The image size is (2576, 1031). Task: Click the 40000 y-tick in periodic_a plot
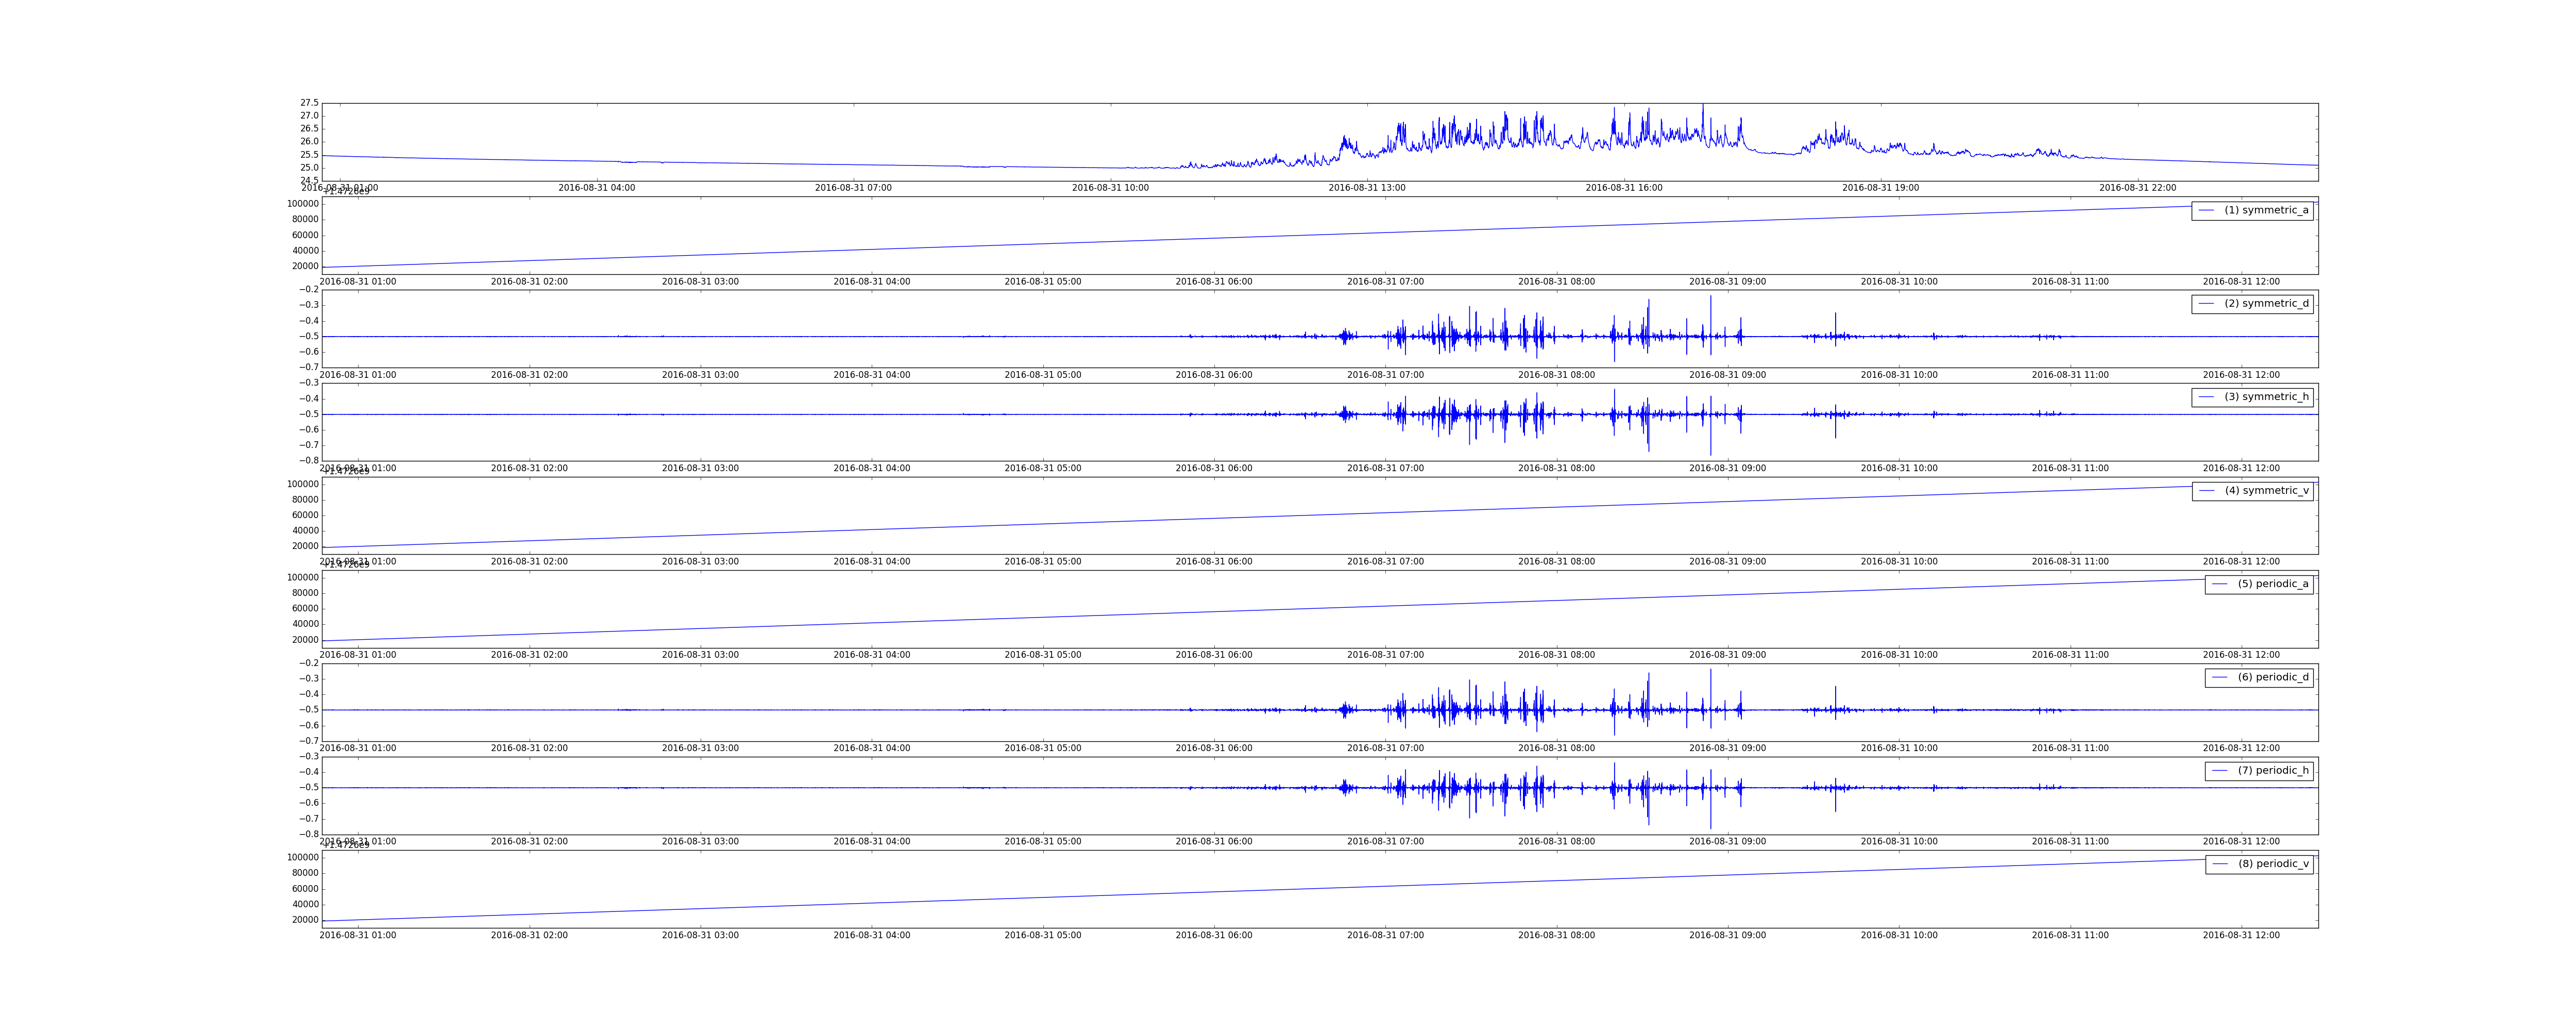pyautogui.click(x=305, y=625)
